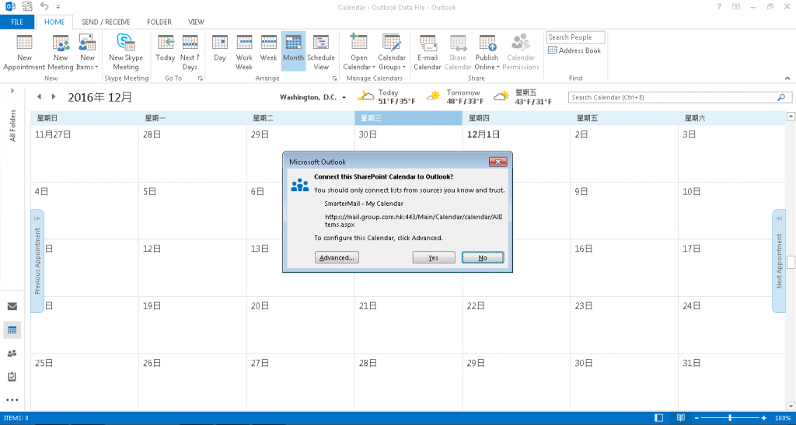Viewport: 796px width, 425px height.
Task: Click the New Appointment icon
Action: tap(24, 53)
